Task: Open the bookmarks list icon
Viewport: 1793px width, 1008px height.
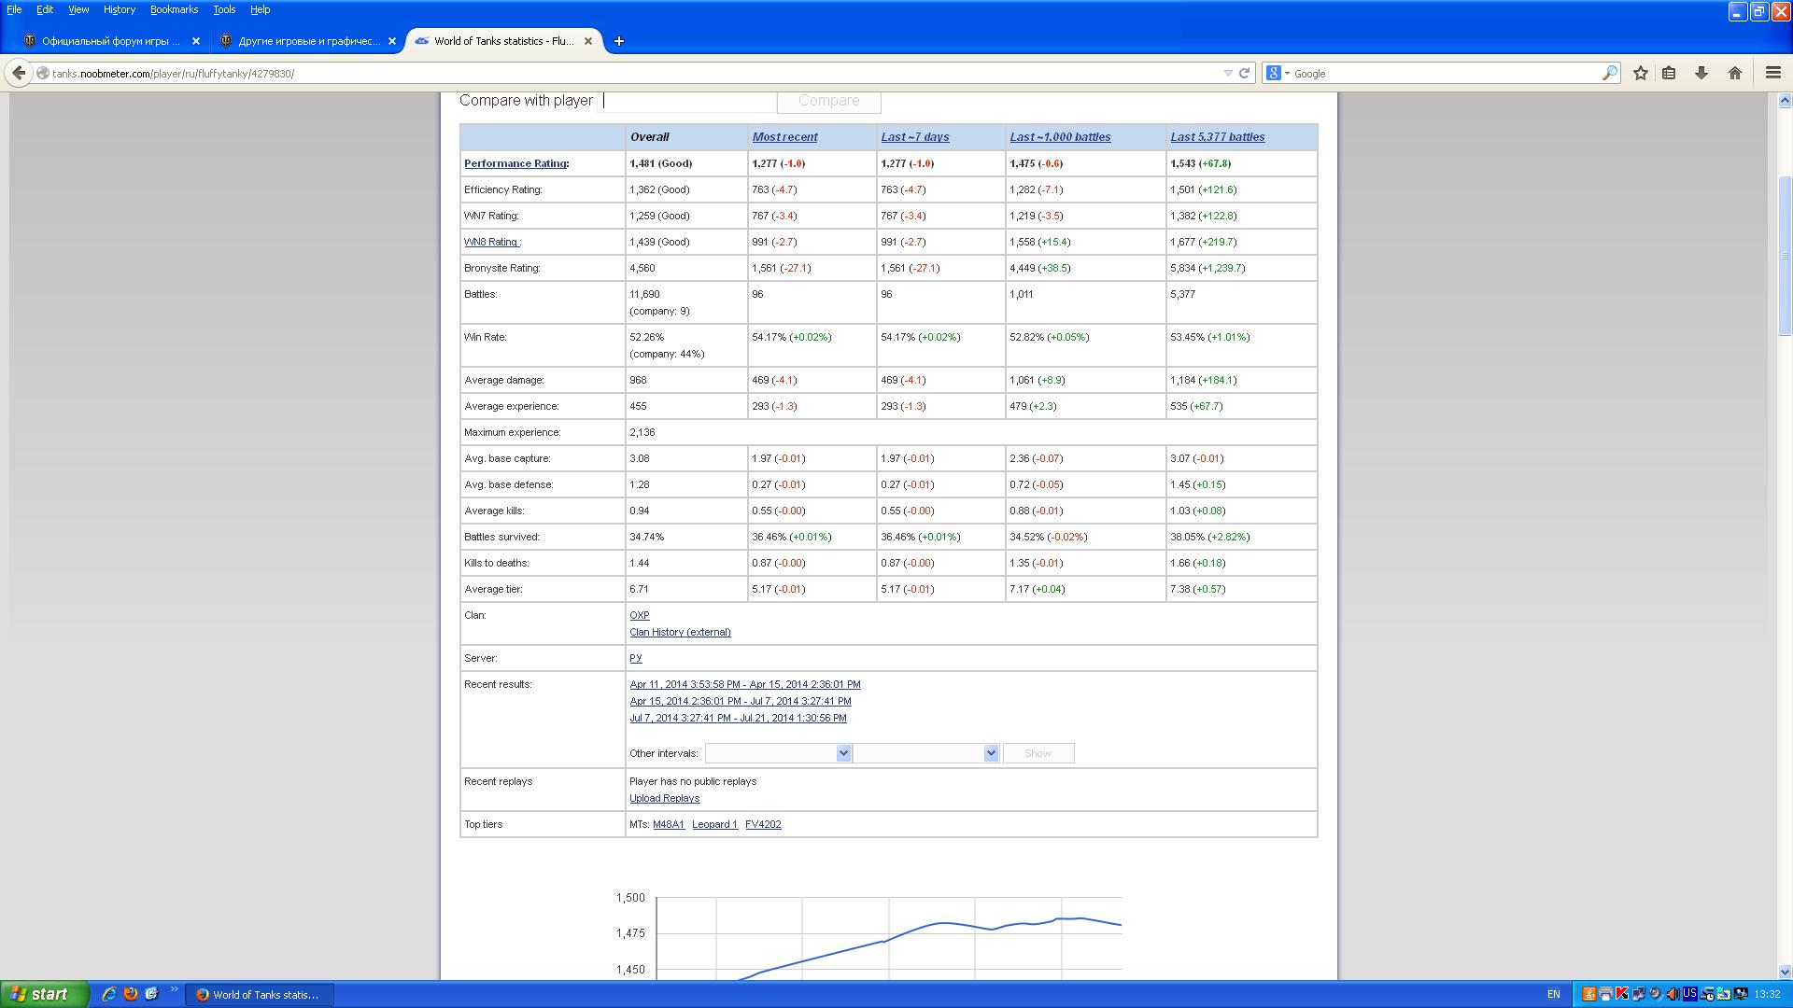Action: pos(1669,73)
